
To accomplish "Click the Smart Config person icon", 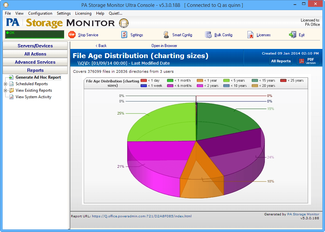I will click(x=166, y=35).
